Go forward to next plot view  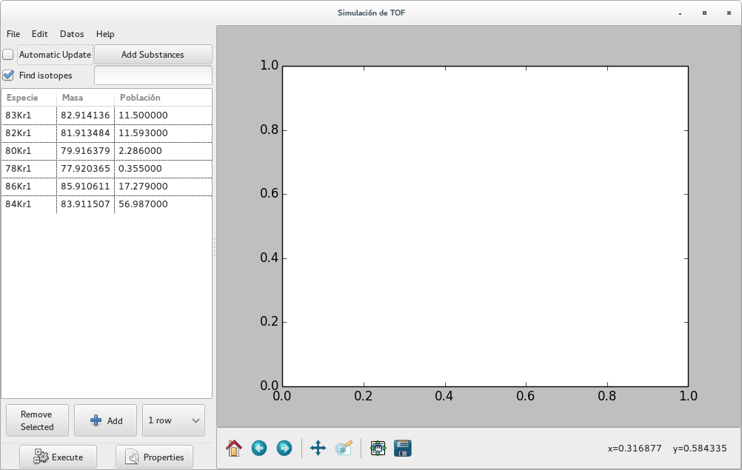(x=284, y=449)
